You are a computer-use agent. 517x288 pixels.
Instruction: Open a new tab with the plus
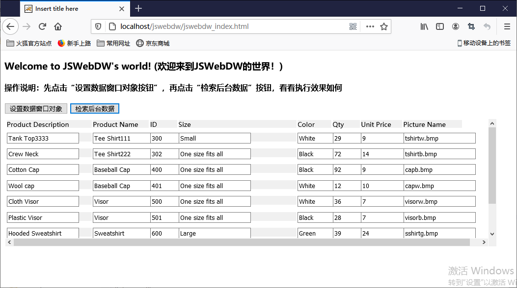coord(138,8)
